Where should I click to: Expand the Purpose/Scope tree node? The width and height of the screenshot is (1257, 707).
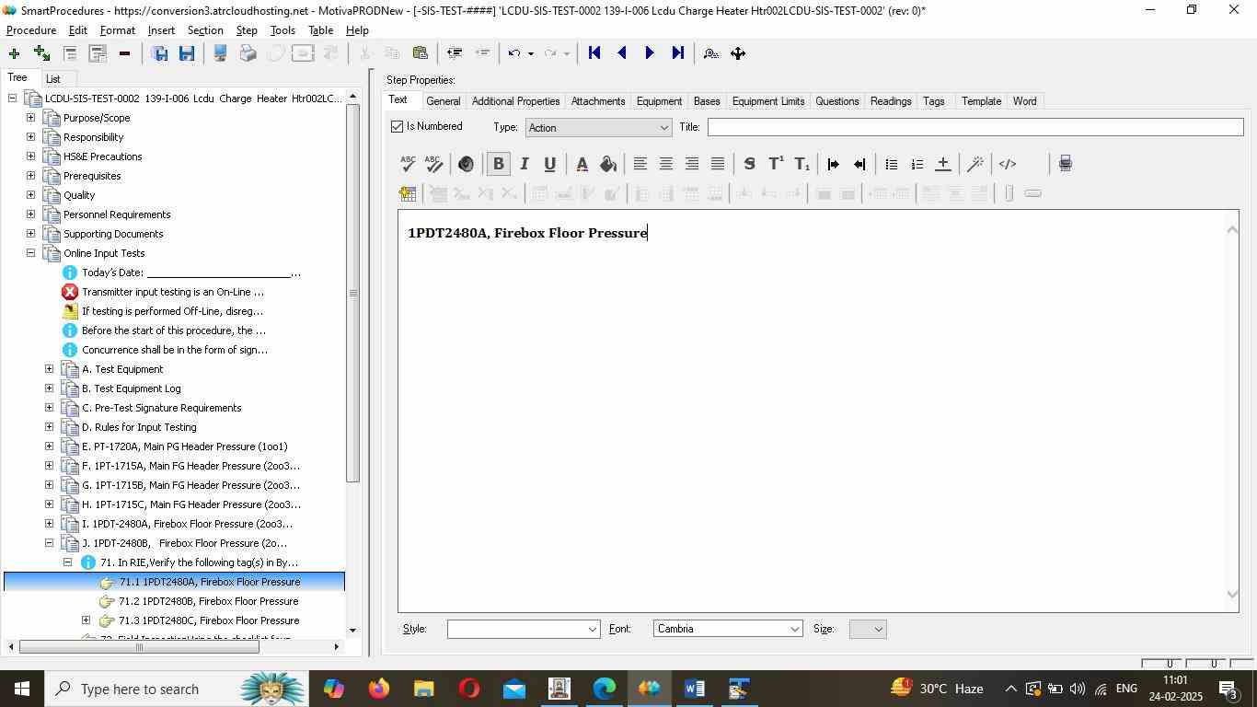[x=30, y=118]
